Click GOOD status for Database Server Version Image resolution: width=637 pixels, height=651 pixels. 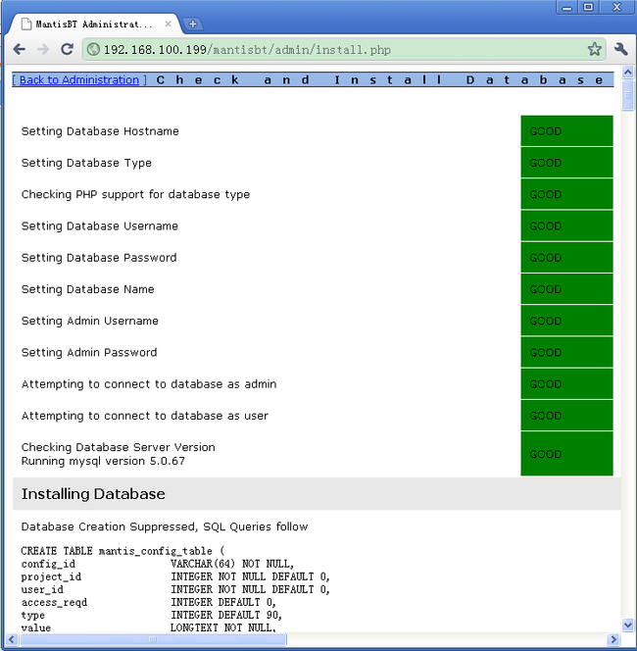point(566,454)
